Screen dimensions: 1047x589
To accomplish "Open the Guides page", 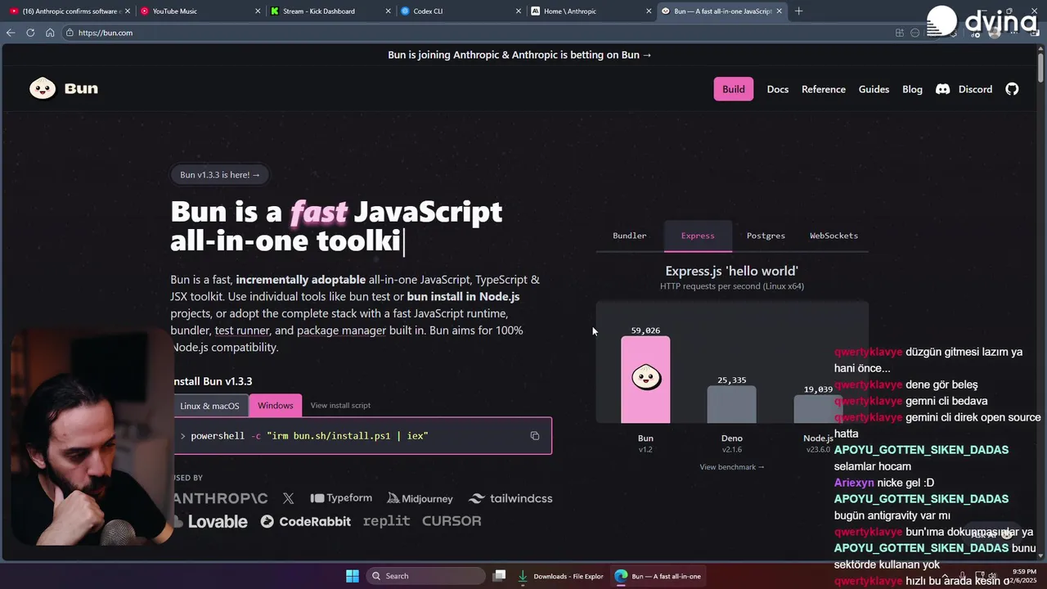I will click(874, 89).
